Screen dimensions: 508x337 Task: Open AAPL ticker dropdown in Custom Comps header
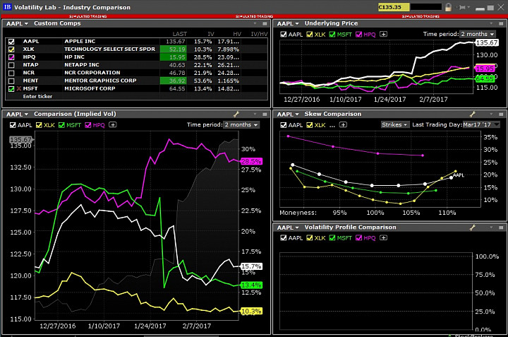click(x=17, y=23)
